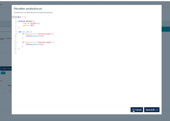The height and width of the screenshot is (121, 170).
Task: Click return synth line under varnish-ready
Action: point(35,44)
